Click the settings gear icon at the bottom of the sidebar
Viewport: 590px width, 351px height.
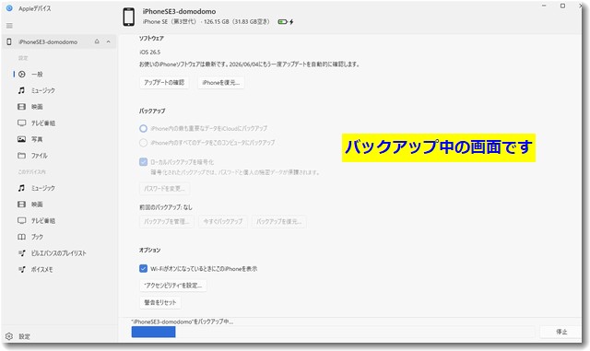pos(9,336)
